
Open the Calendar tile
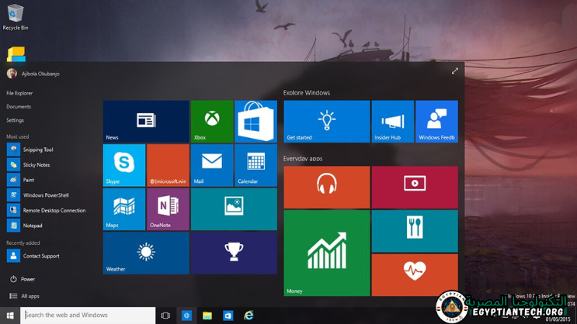click(255, 165)
